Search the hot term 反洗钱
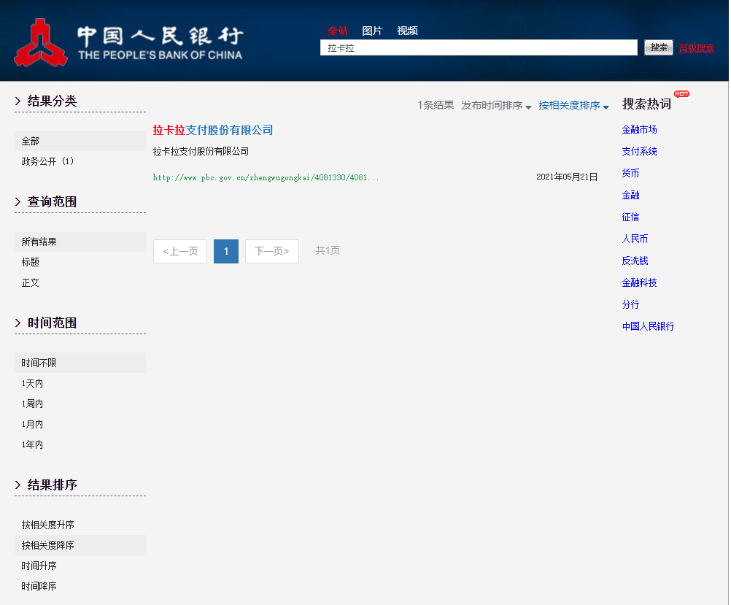This screenshot has width=731, height=605. [x=635, y=261]
